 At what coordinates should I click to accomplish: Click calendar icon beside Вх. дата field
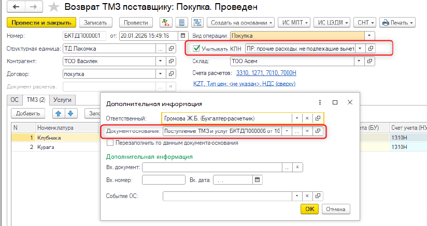[258, 180]
